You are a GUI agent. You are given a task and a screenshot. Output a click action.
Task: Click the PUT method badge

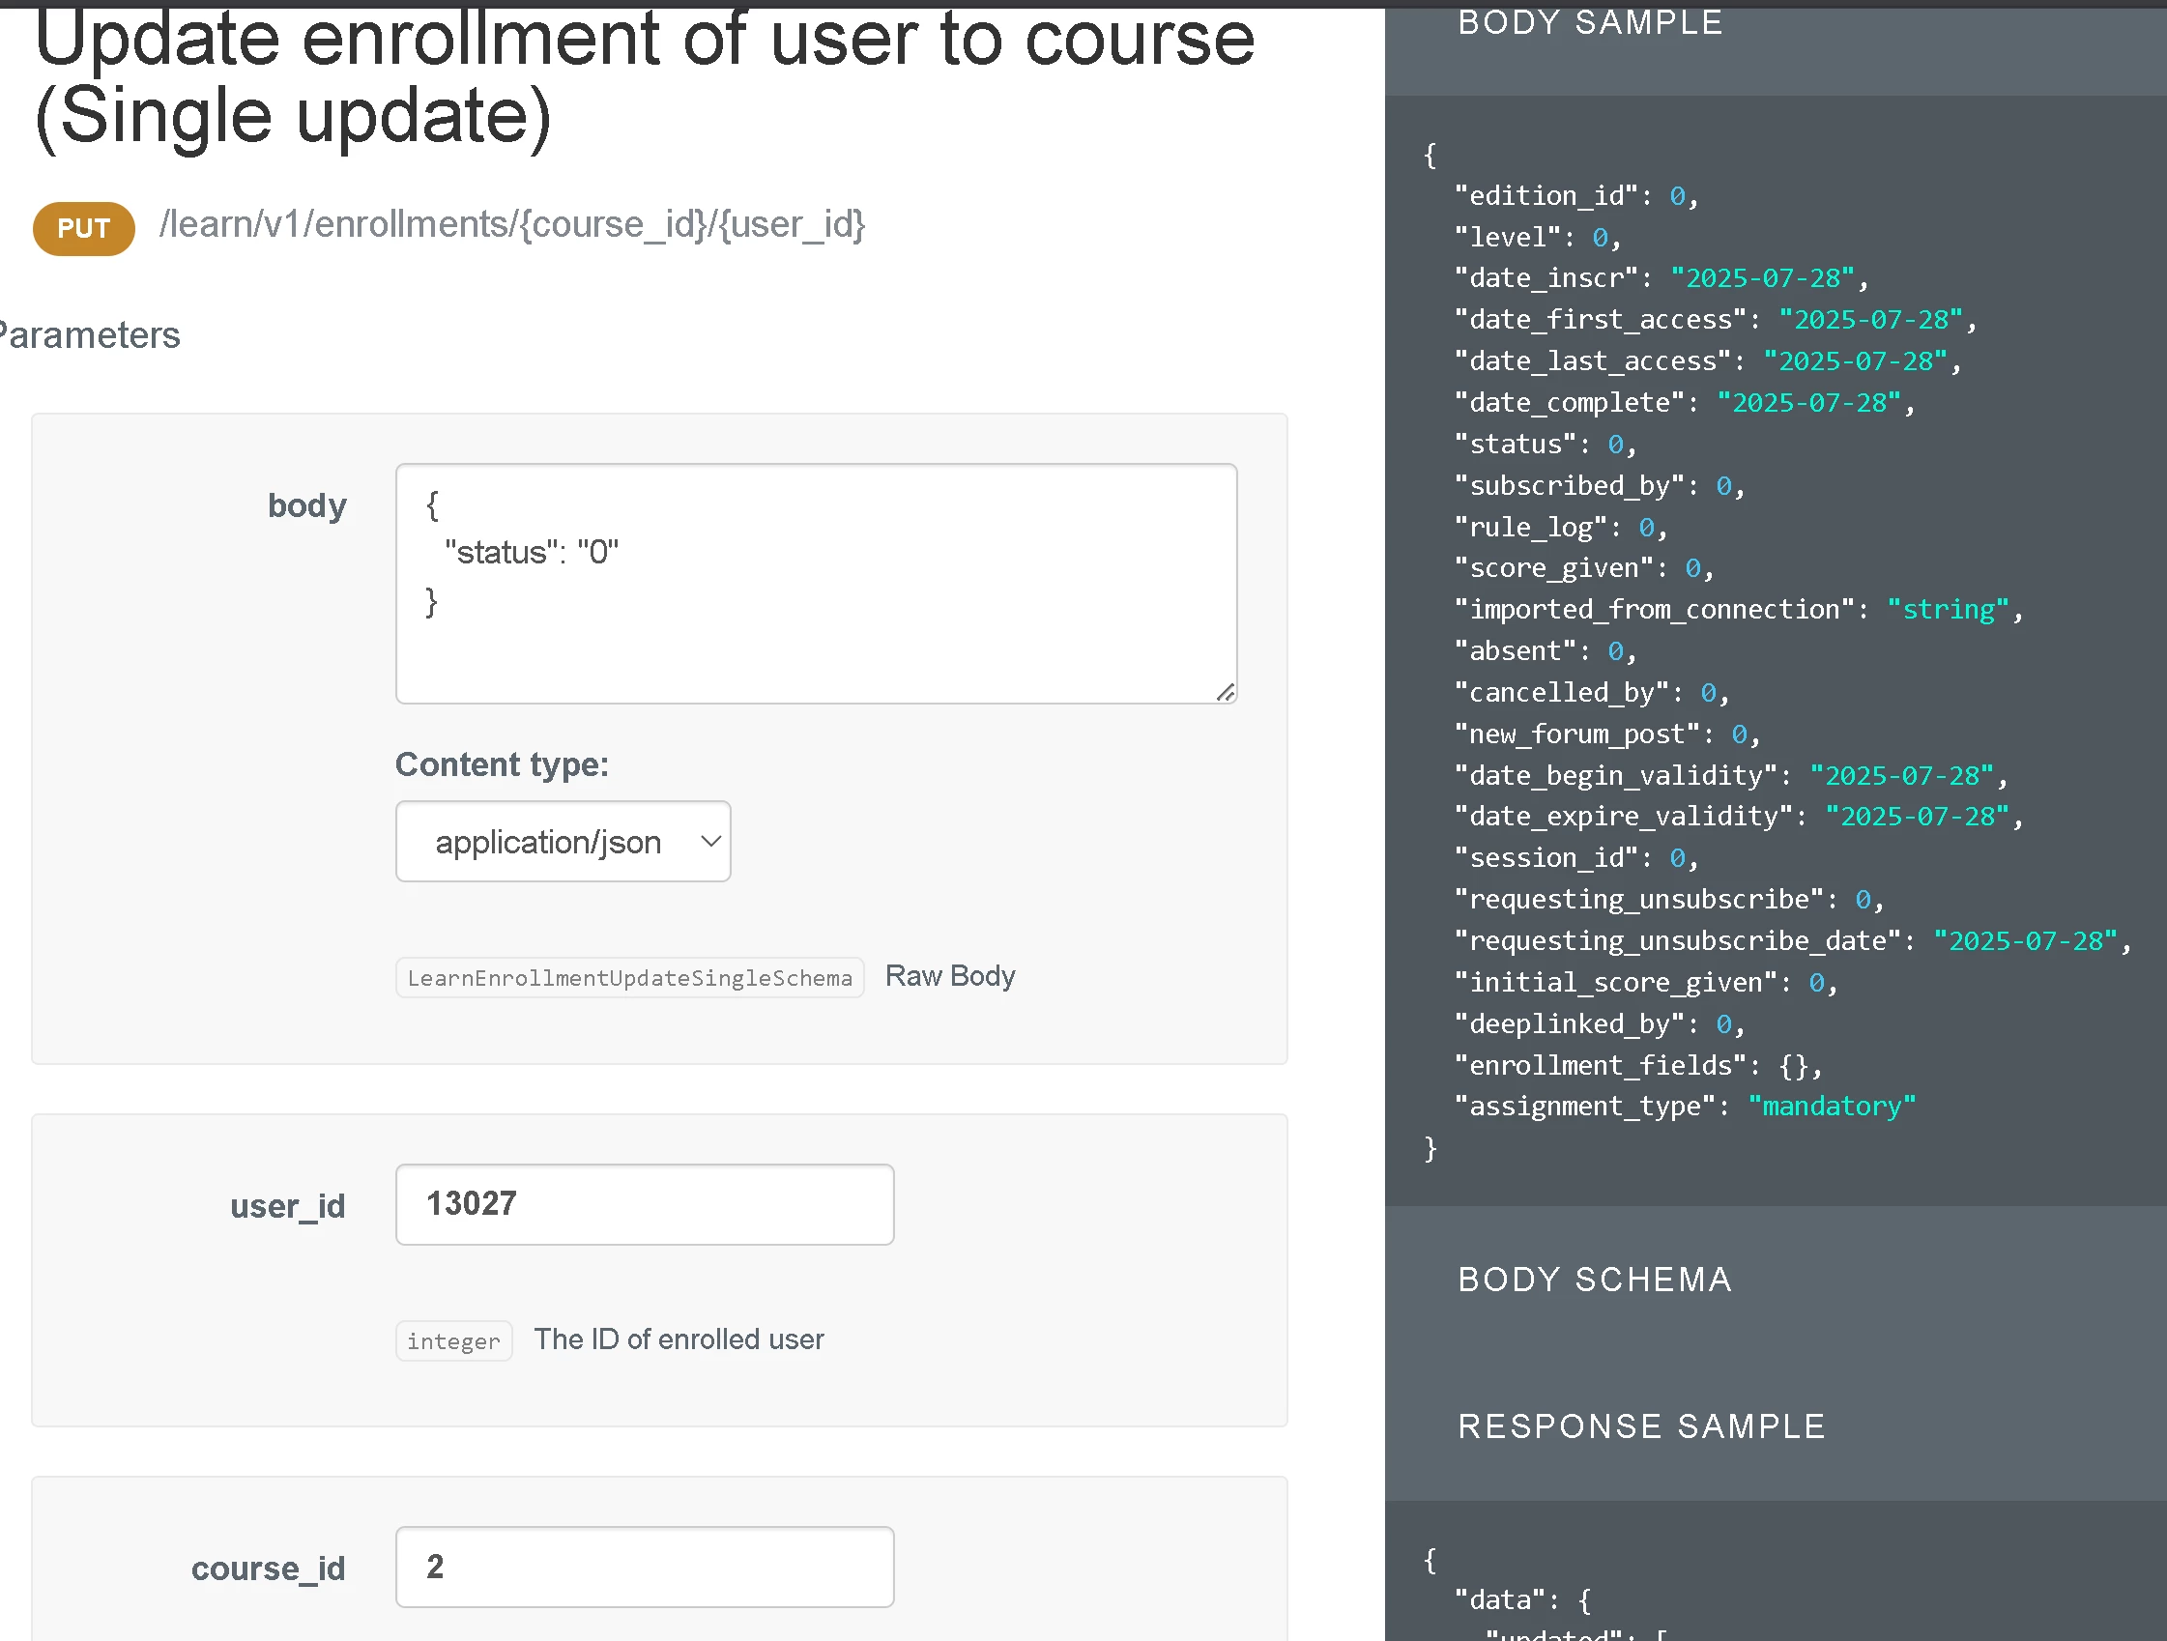tap(83, 229)
